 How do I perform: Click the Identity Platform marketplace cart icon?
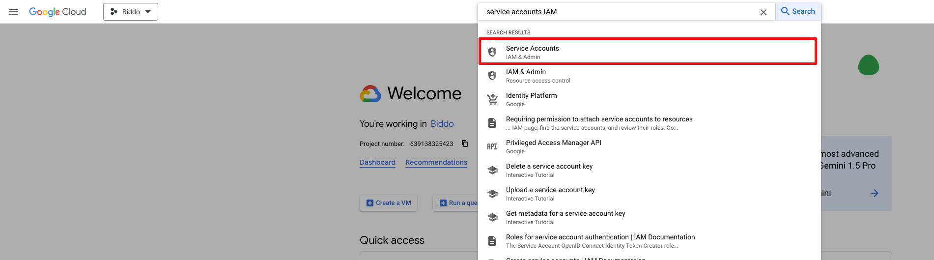[492, 99]
